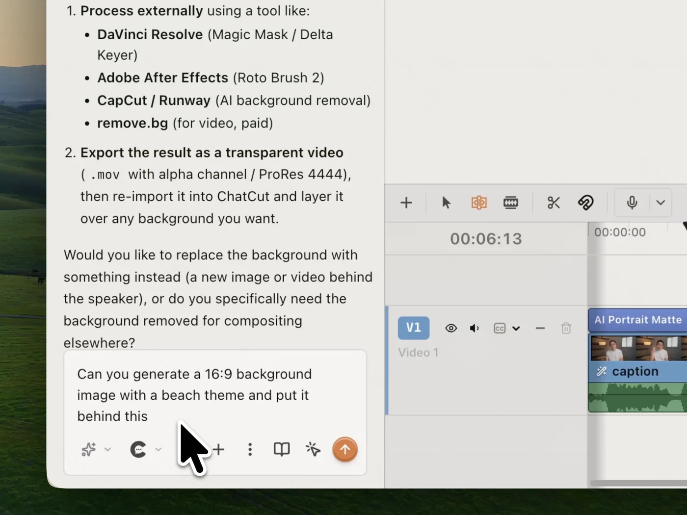Select the scissors cut tool
687x515 pixels.
click(x=554, y=203)
